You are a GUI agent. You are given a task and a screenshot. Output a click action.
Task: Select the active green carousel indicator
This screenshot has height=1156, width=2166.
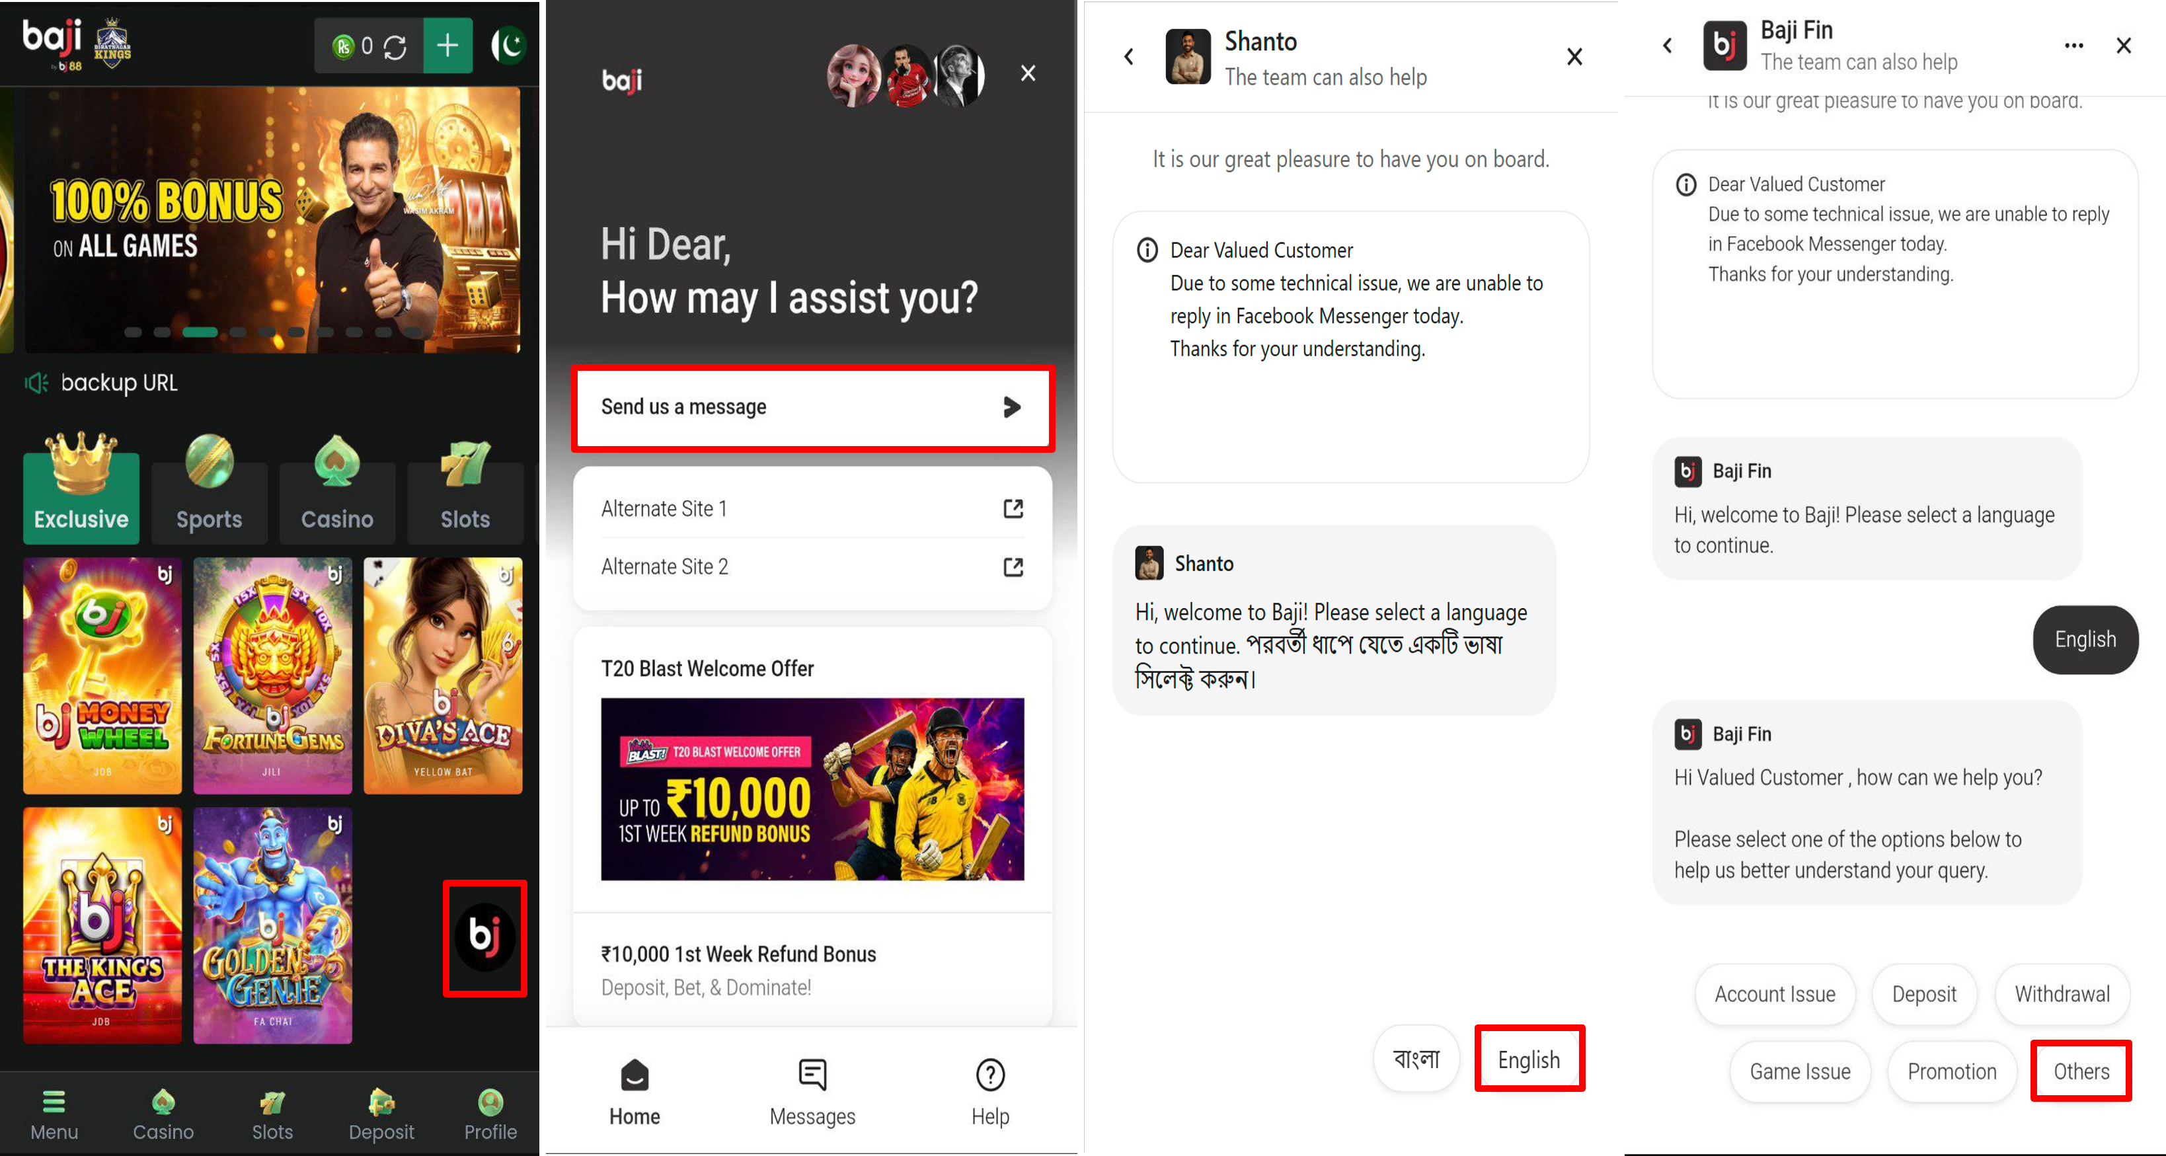click(200, 332)
